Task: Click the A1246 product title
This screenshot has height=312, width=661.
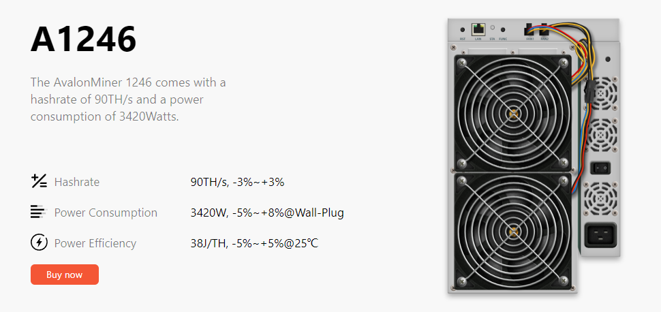Action: pyautogui.click(x=83, y=40)
